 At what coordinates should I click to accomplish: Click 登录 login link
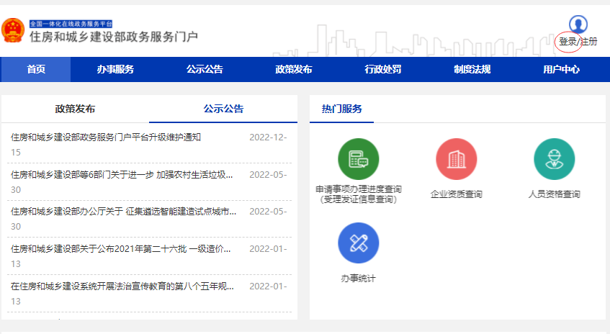568,42
